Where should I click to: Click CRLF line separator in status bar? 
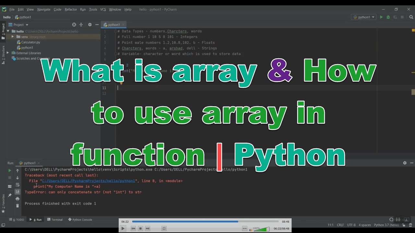coord(340,225)
